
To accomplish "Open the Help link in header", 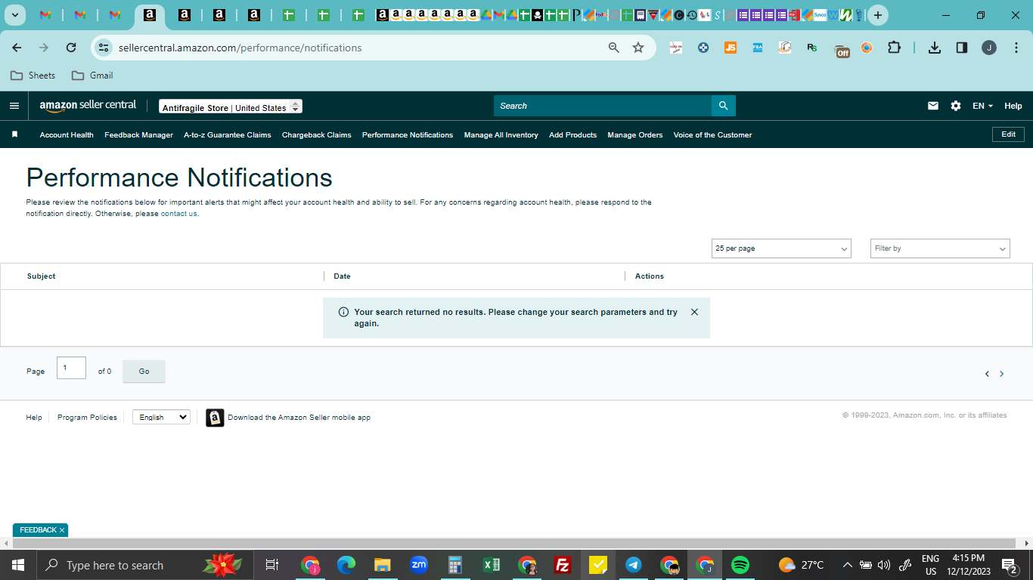I will pos(1013,106).
